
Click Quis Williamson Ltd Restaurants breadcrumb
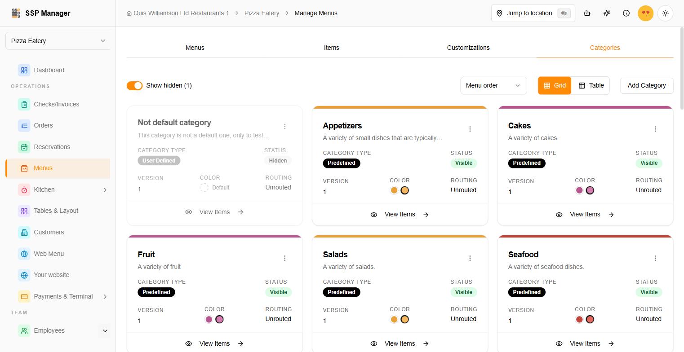coord(178,13)
